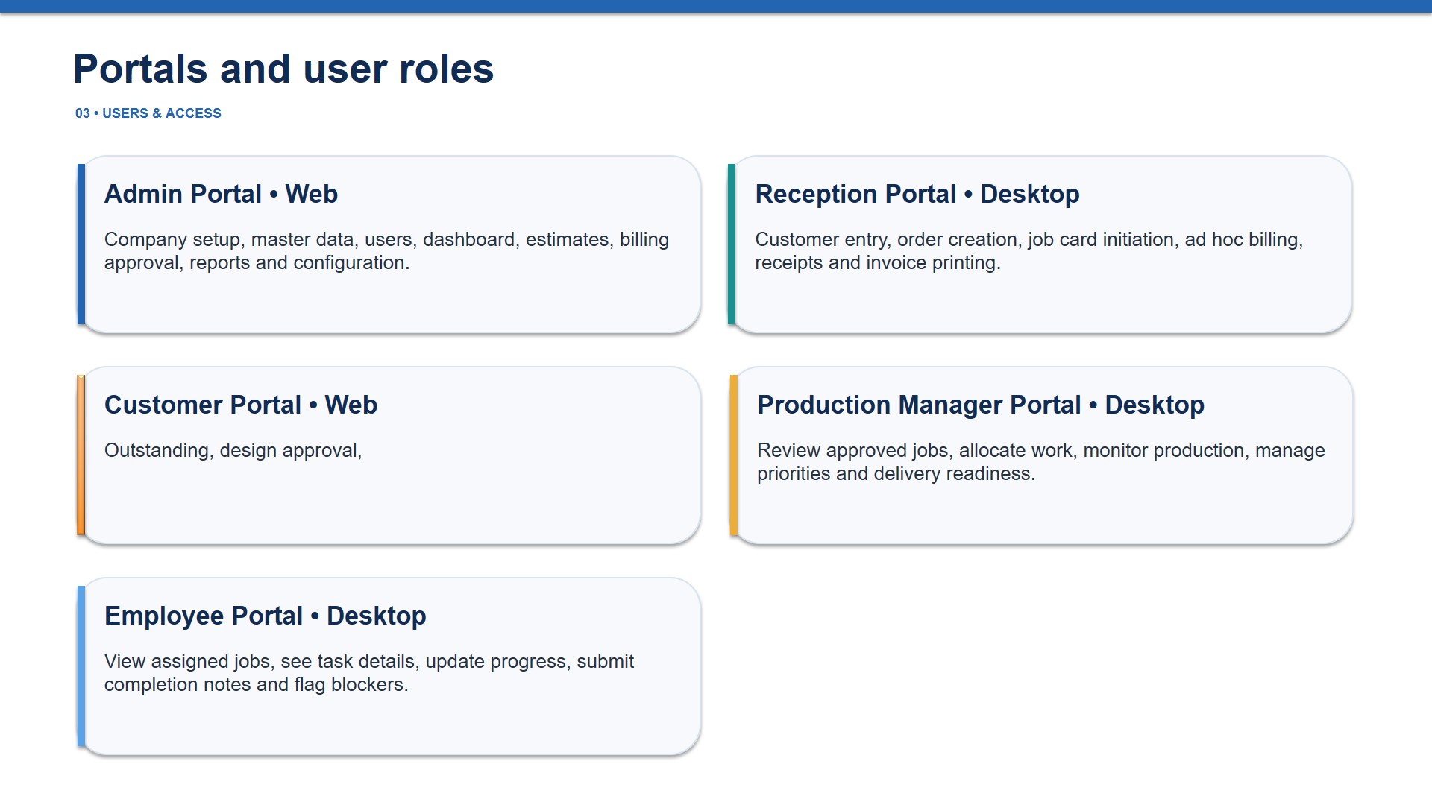Click the 'Employee Portal • Desktop' heading
Viewport: 1432px width, 805px height.
coord(266,616)
